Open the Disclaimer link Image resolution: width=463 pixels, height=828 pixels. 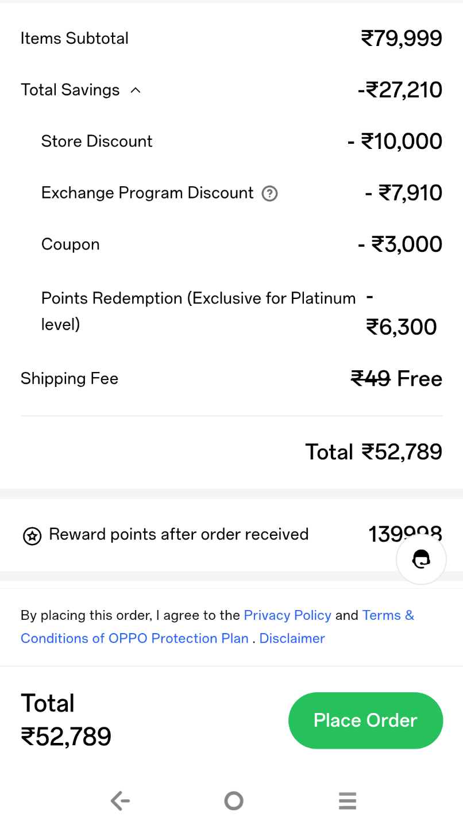click(x=292, y=638)
